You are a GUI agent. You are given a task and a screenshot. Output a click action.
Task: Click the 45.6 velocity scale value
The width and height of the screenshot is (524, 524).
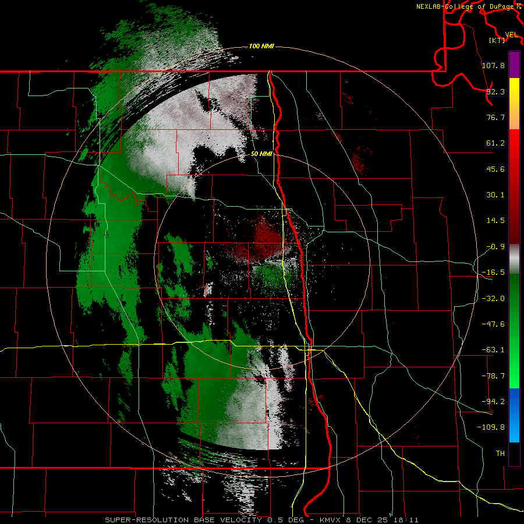coord(495,169)
